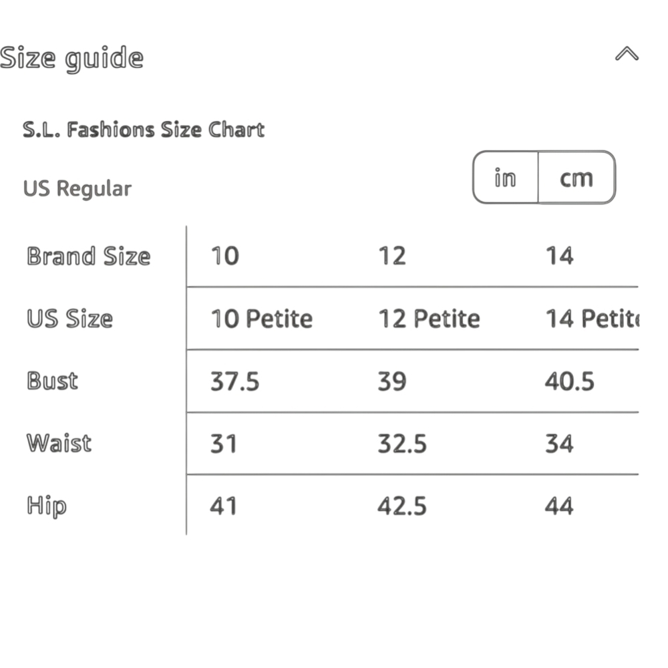The width and height of the screenshot is (668, 668).
Task: Click the Hip row label
Action: click(47, 506)
